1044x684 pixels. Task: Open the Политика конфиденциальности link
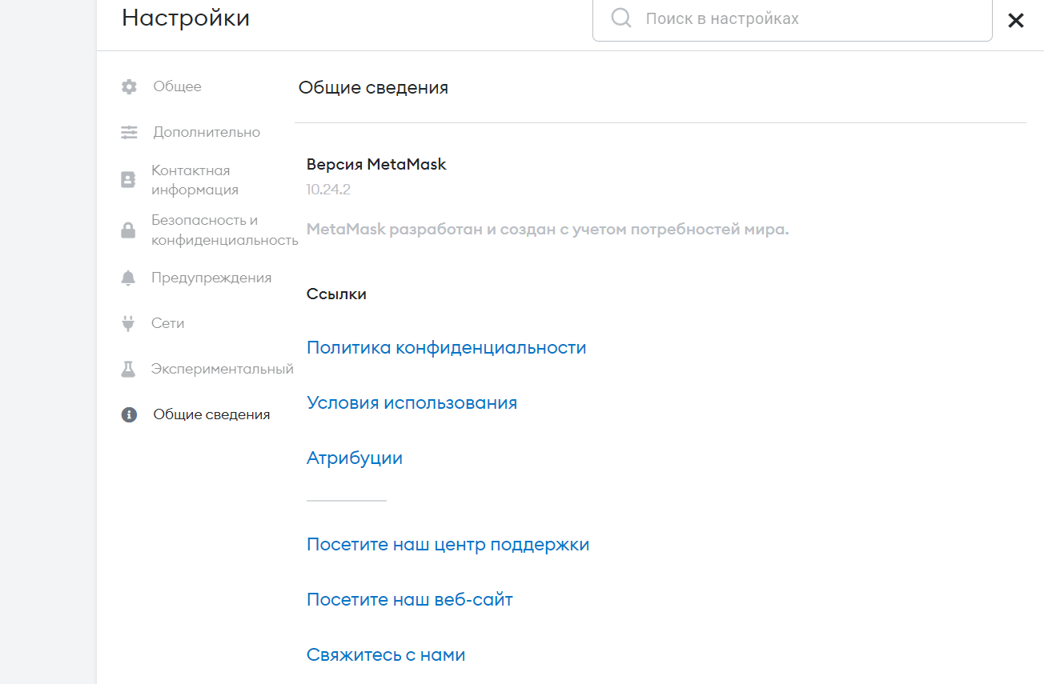(x=447, y=348)
